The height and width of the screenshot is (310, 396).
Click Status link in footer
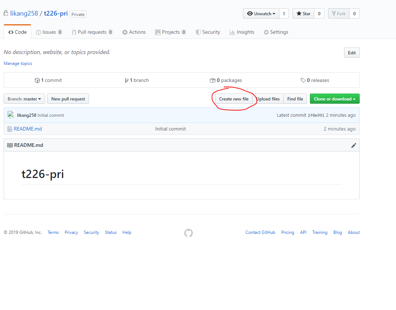(110, 232)
